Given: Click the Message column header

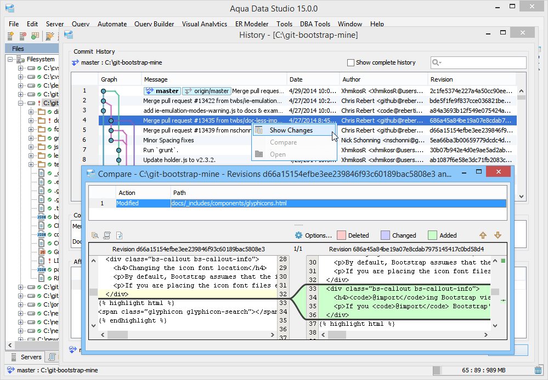Looking at the screenshot, I should [x=214, y=79].
